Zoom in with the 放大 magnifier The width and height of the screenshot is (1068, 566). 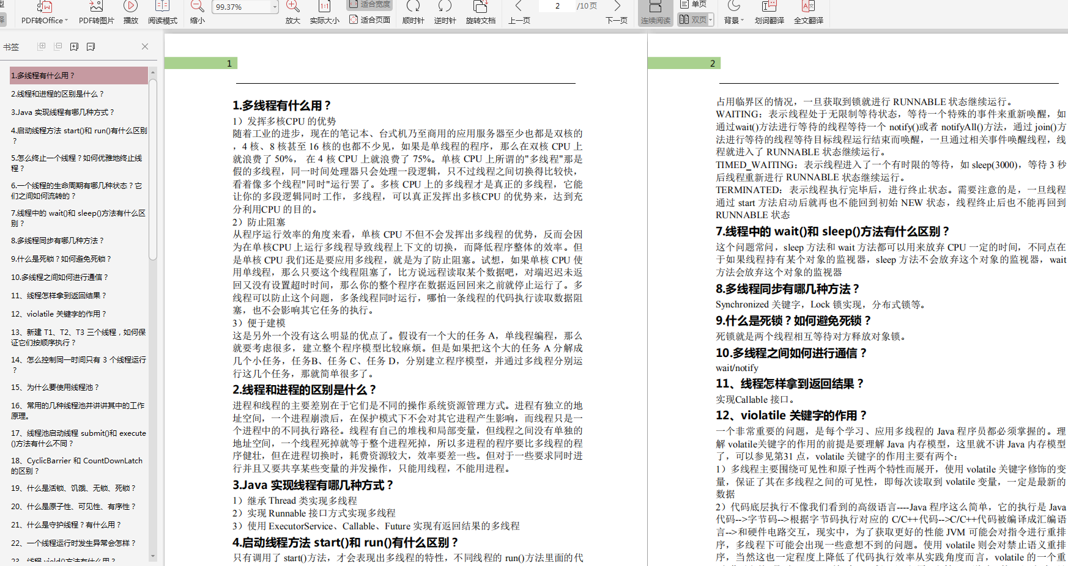(293, 13)
